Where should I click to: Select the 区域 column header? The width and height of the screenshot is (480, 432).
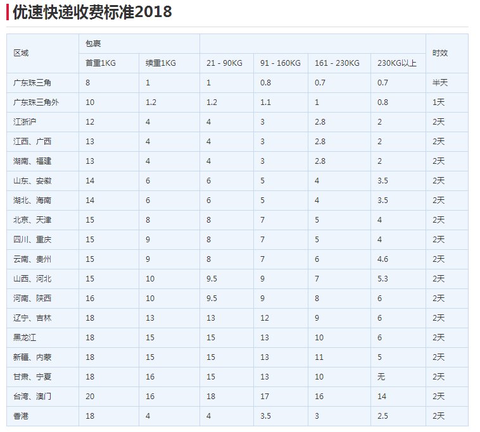[21, 53]
